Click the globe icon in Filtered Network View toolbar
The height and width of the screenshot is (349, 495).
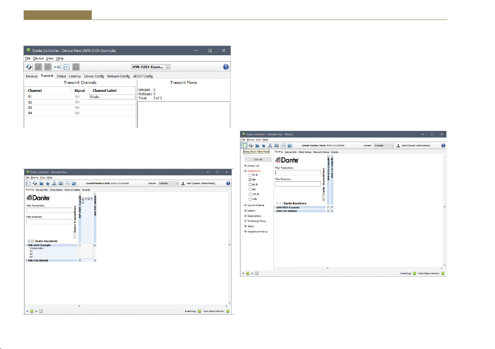tap(289, 145)
